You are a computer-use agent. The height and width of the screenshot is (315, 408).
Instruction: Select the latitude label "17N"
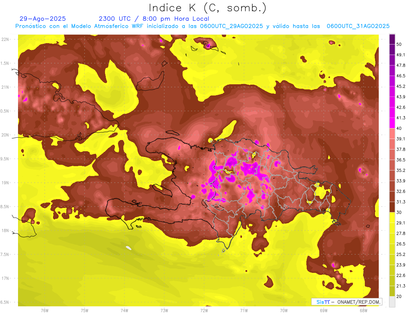pos(5,278)
